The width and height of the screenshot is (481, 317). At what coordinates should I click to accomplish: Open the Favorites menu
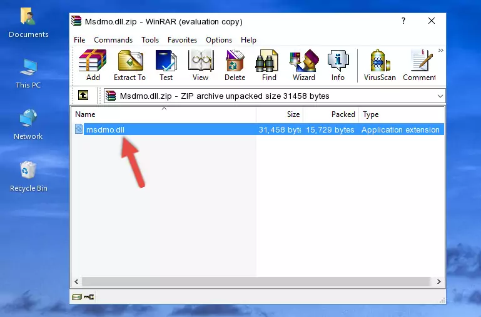182,40
